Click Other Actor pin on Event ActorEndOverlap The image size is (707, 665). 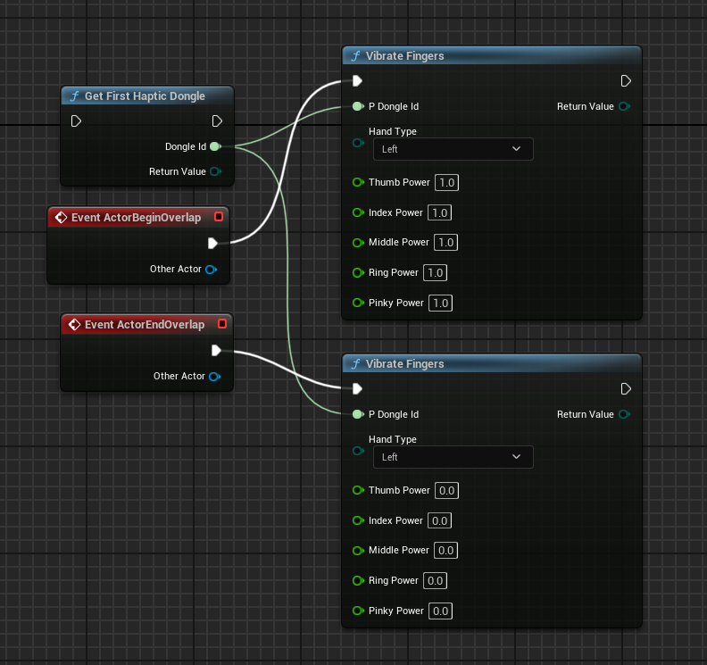214,377
